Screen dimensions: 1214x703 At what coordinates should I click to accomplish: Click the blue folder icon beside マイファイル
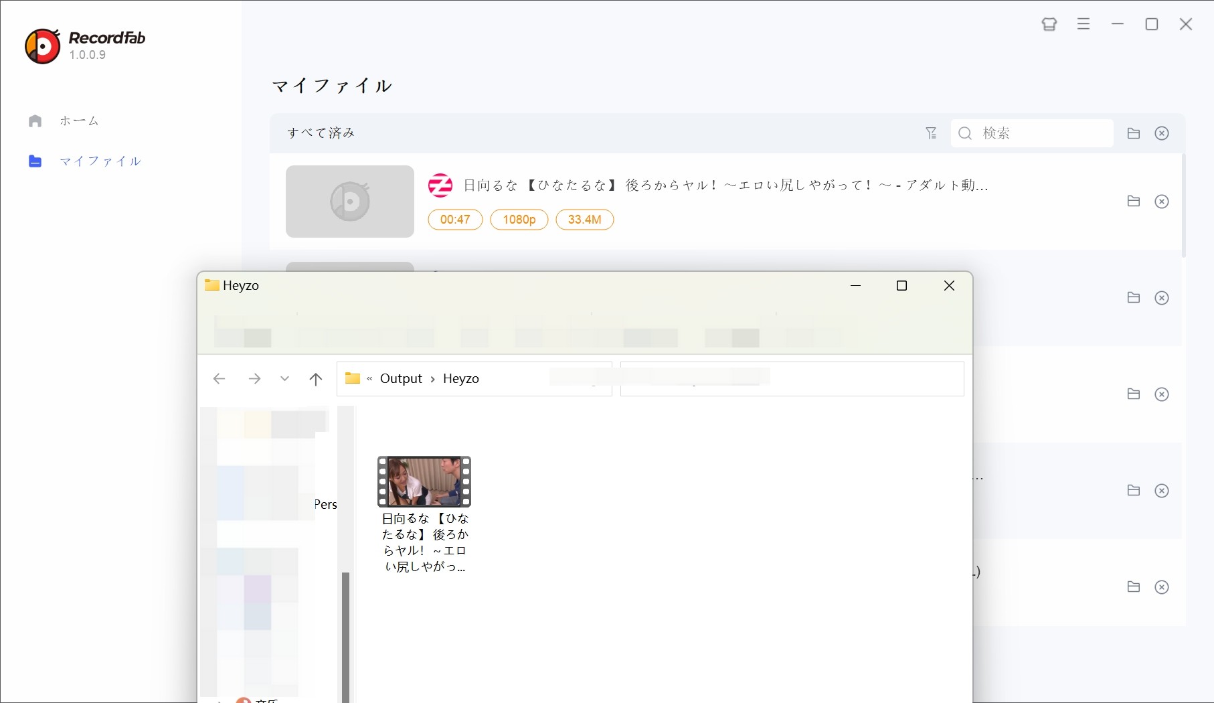click(35, 161)
